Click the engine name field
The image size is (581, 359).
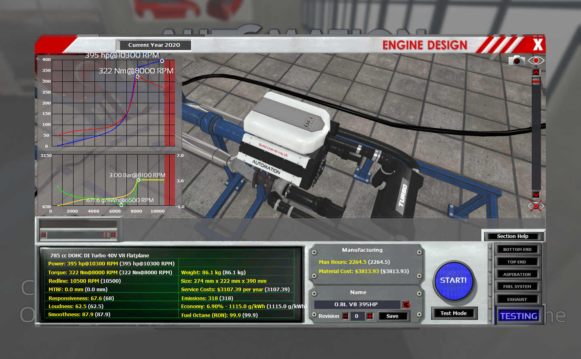tap(356, 305)
